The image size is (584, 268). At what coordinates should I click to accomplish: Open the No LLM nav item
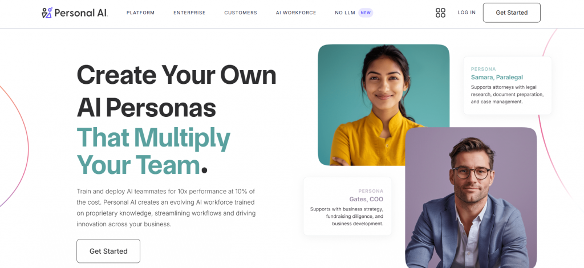coord(345,13)
